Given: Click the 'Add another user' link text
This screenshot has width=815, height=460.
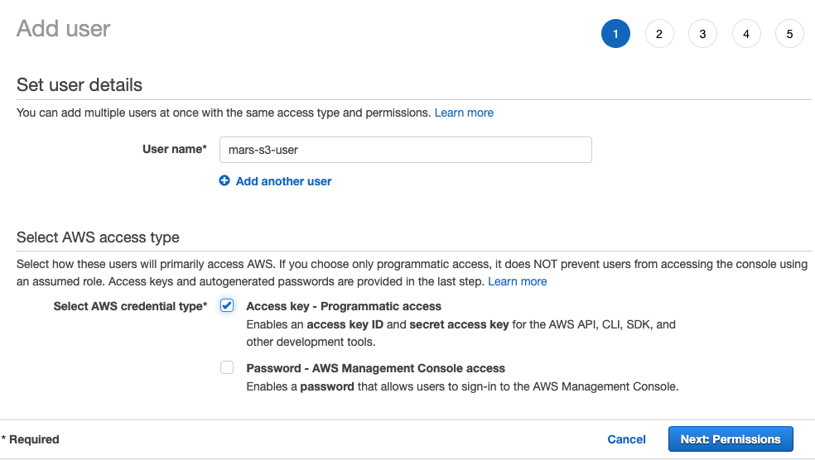Looking at the screenshot, I should point(283,181).
